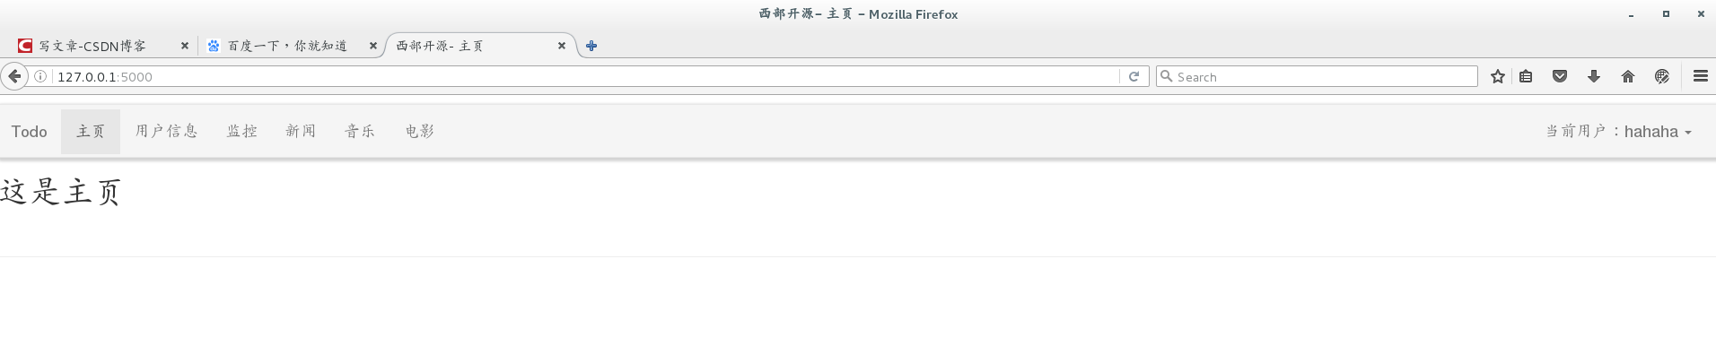Open the Pocket icon in toolbar
This screenshot has height=363, width=1716.
[1560, 76]
